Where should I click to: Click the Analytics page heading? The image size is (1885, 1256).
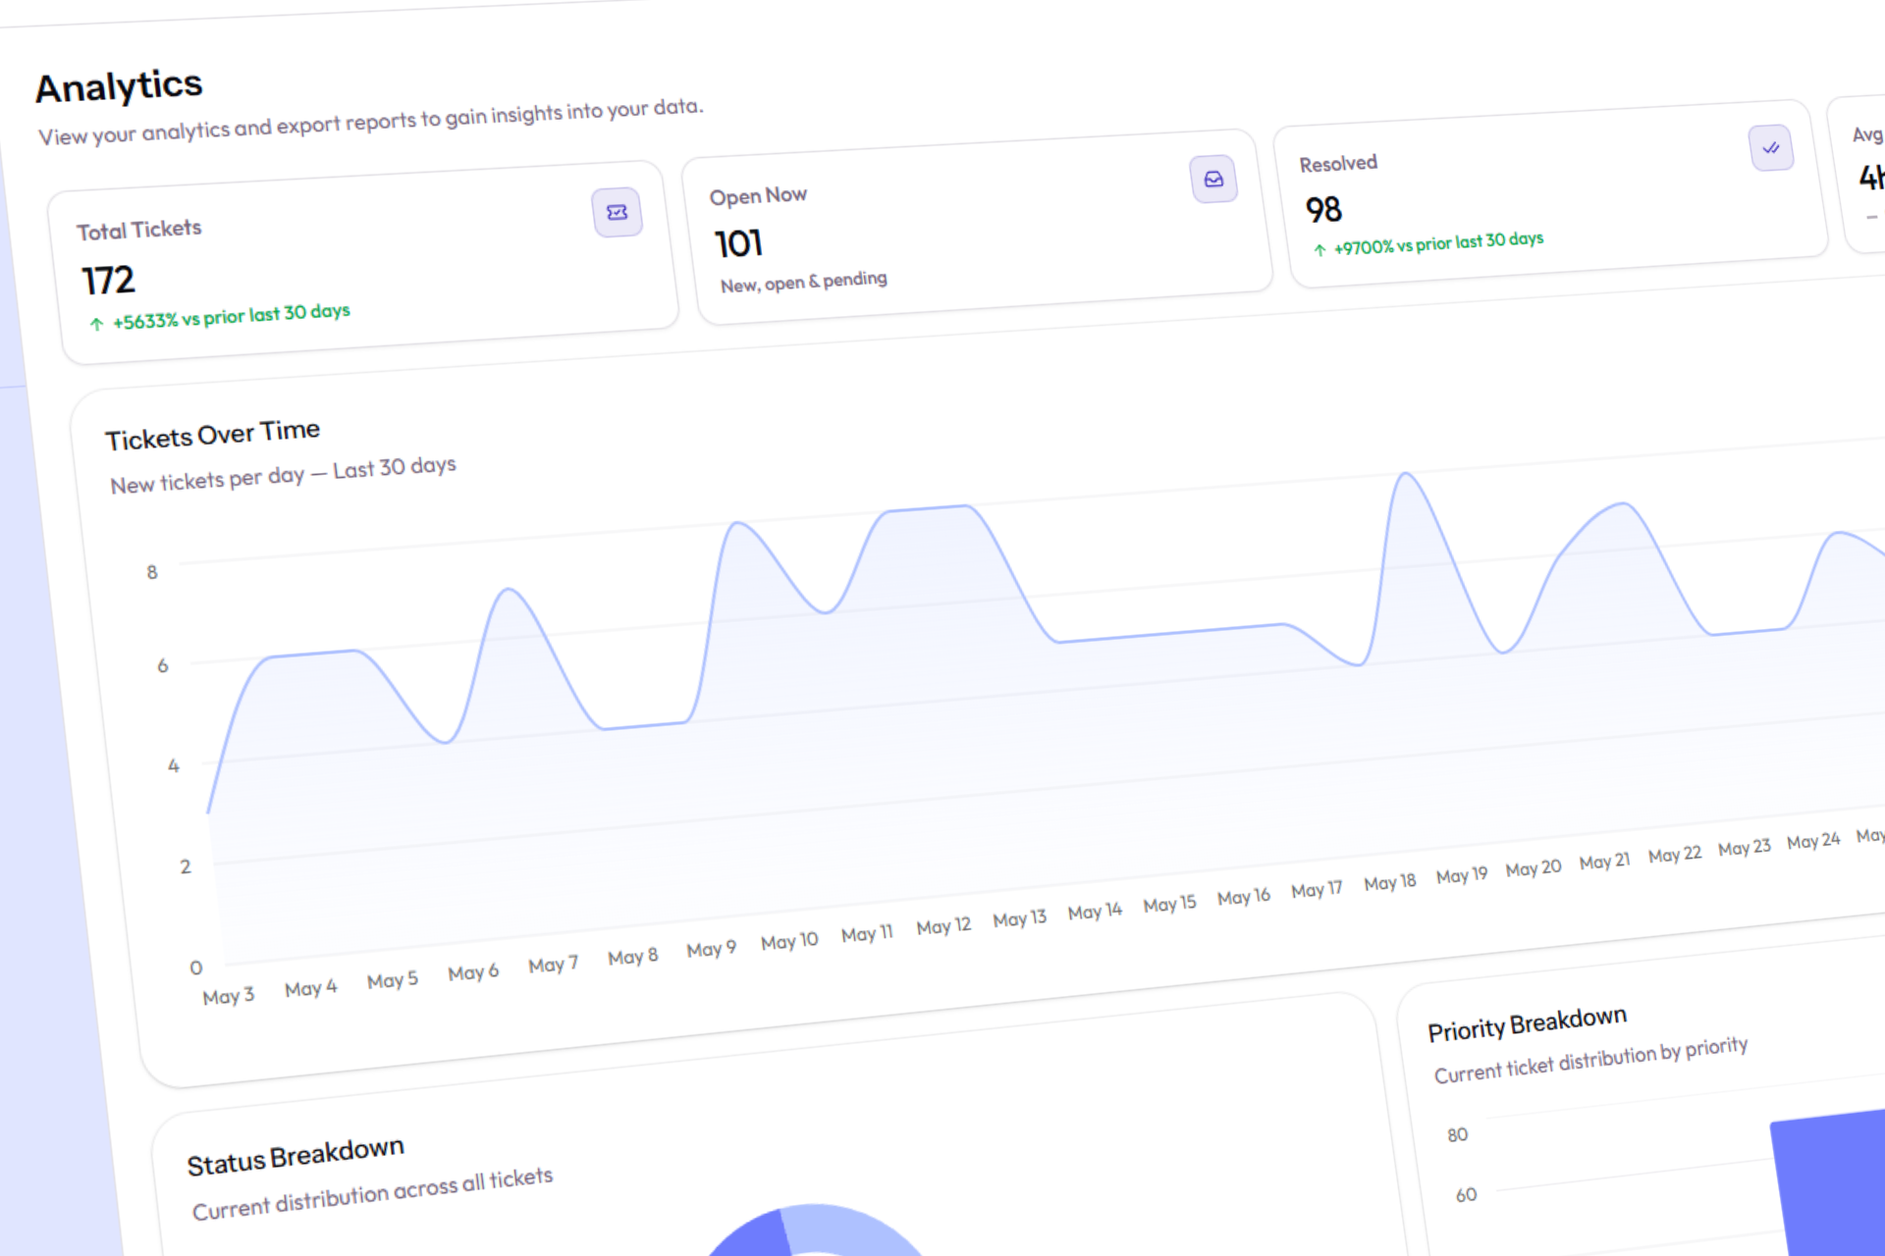tap(119, 86)
